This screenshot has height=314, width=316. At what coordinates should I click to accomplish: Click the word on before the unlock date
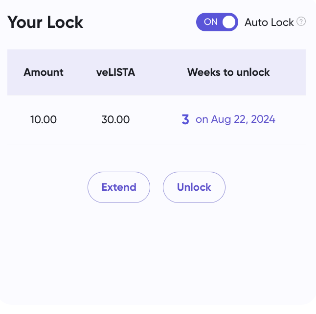tap(202, 119)
